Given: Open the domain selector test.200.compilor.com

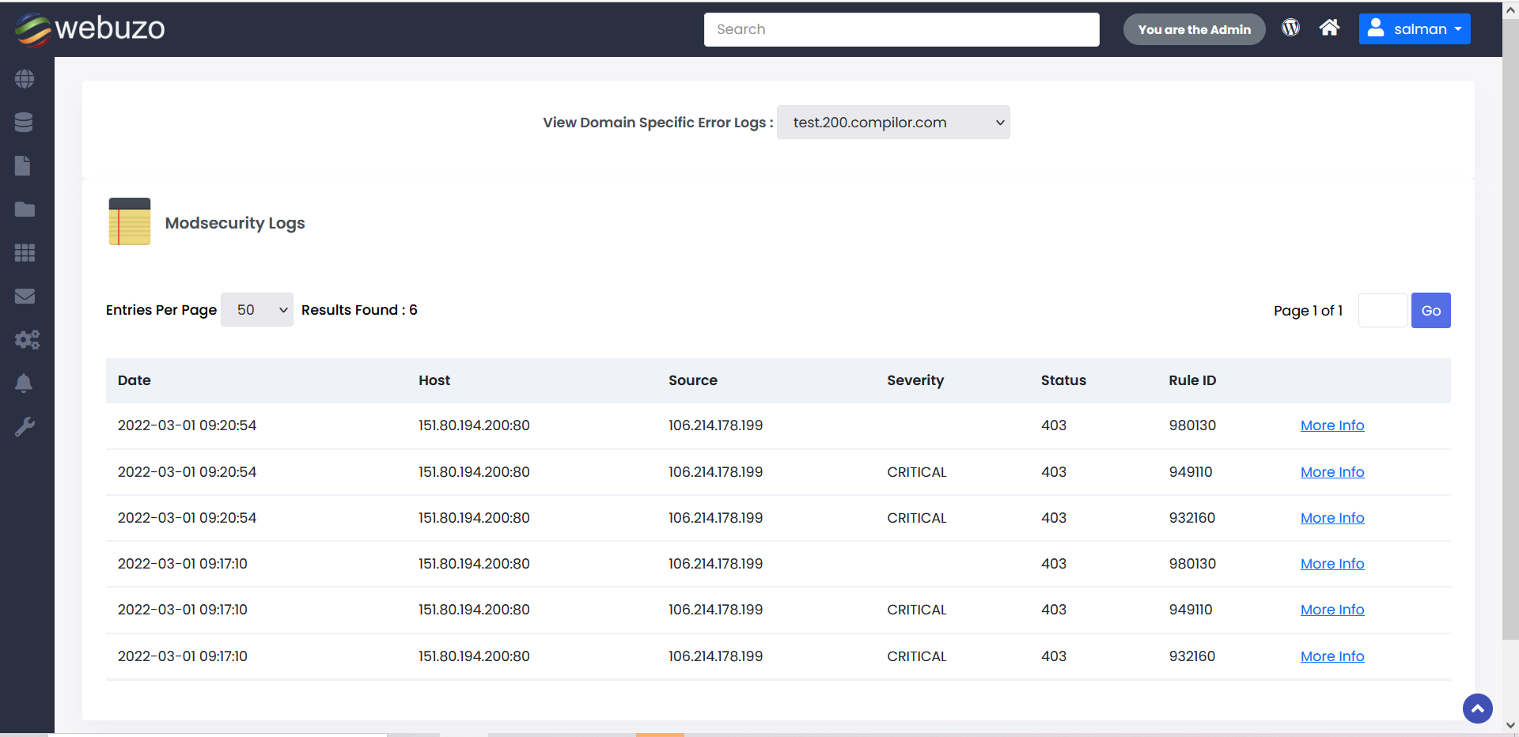Looking at the screenshot, I should pos(893,123).
